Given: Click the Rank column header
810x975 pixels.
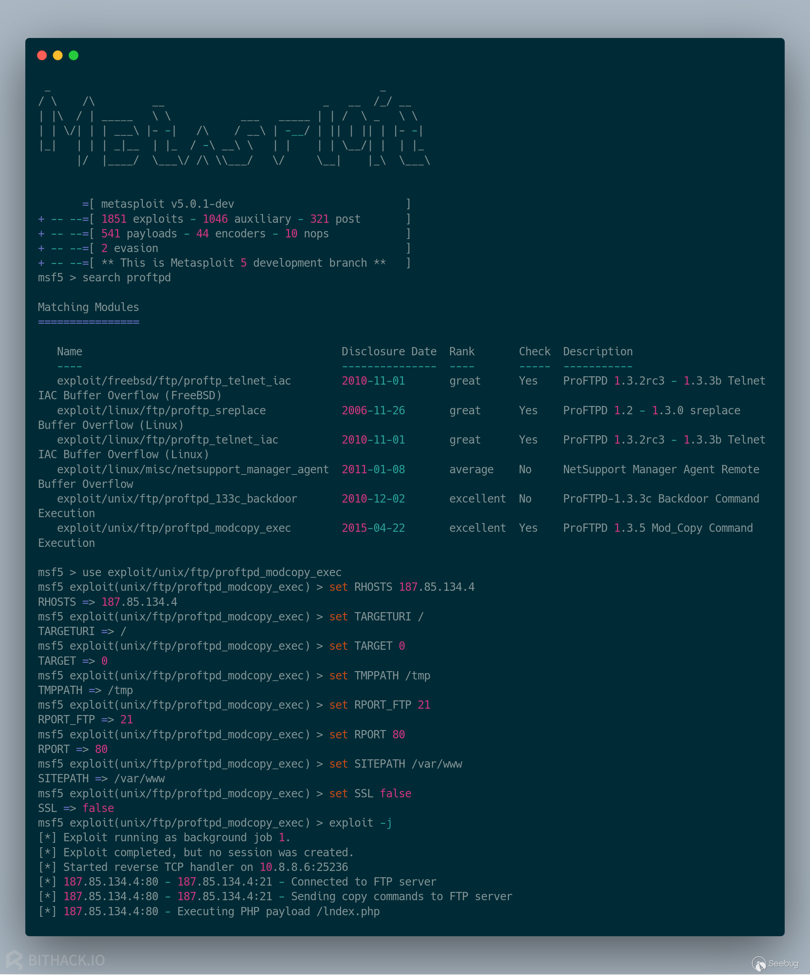Looking at the screenshot, I should [462, 351].
